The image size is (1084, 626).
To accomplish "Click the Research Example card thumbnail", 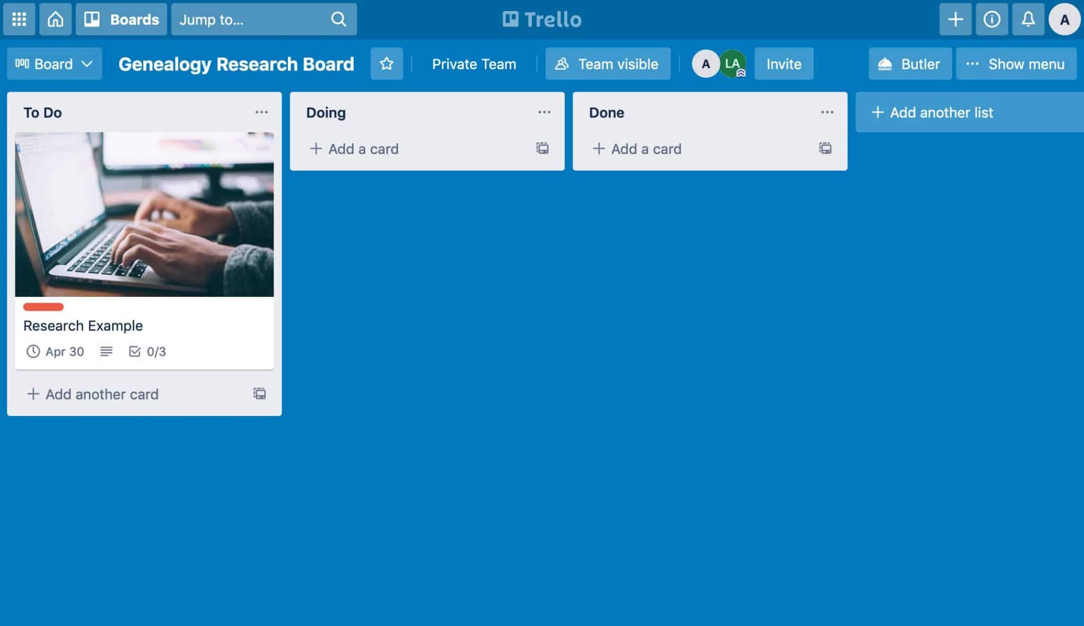I will pos(144,215).
